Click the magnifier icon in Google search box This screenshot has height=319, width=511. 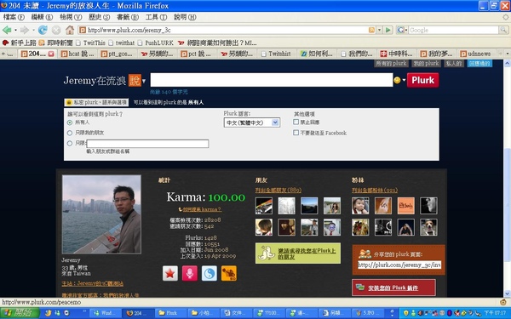(x=503, y=30)
